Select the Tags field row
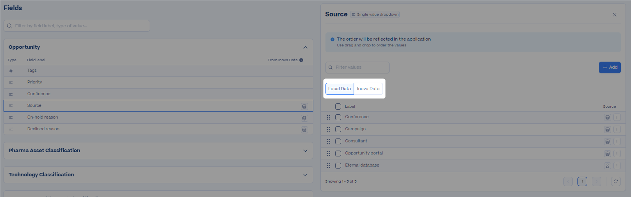The width and height of the screenshot is (631, 197). (158, 71)
